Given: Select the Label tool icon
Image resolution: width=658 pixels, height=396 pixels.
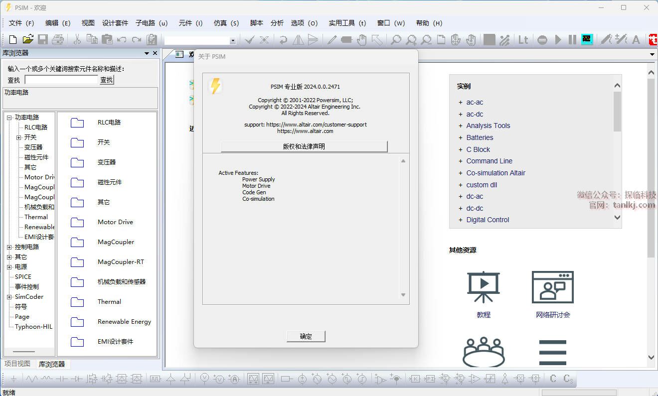Looking at the screenshot, I should (x=346, y=40).
